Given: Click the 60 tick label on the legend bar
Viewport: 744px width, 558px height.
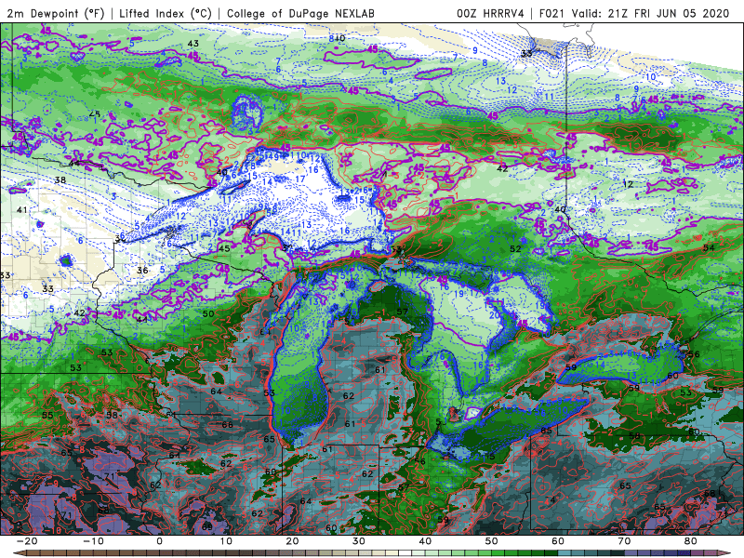Looking at the screenshot, I should tap(558, 541).
